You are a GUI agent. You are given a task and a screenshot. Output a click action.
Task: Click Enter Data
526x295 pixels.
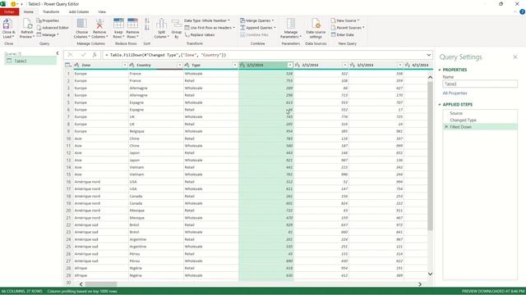[343, 34]
